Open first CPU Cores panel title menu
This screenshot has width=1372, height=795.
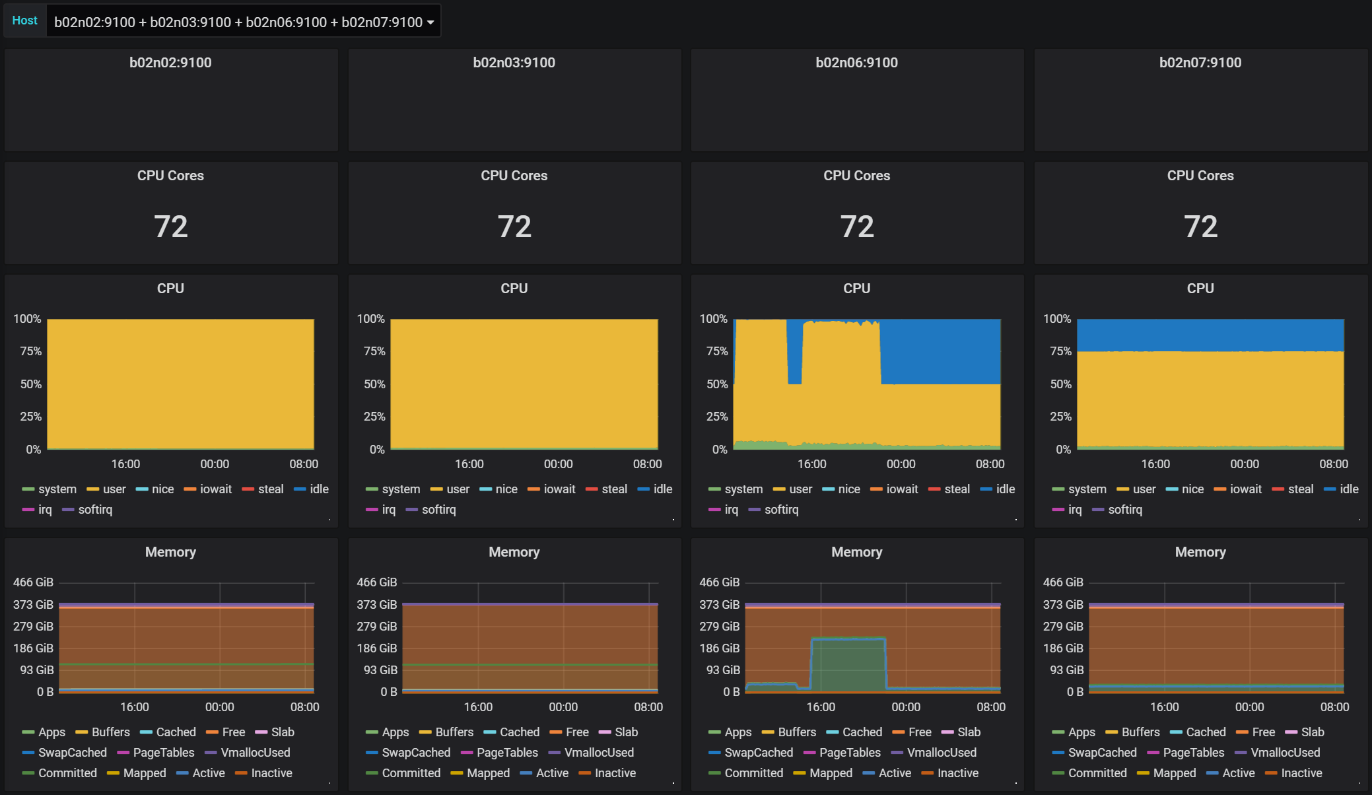(170, 176)
